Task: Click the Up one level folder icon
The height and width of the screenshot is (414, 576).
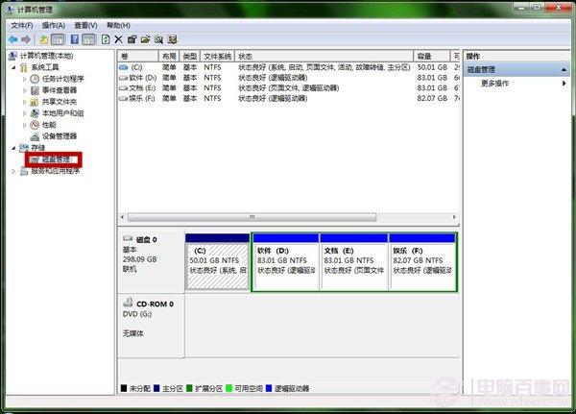Action: [x=43, y=39]
